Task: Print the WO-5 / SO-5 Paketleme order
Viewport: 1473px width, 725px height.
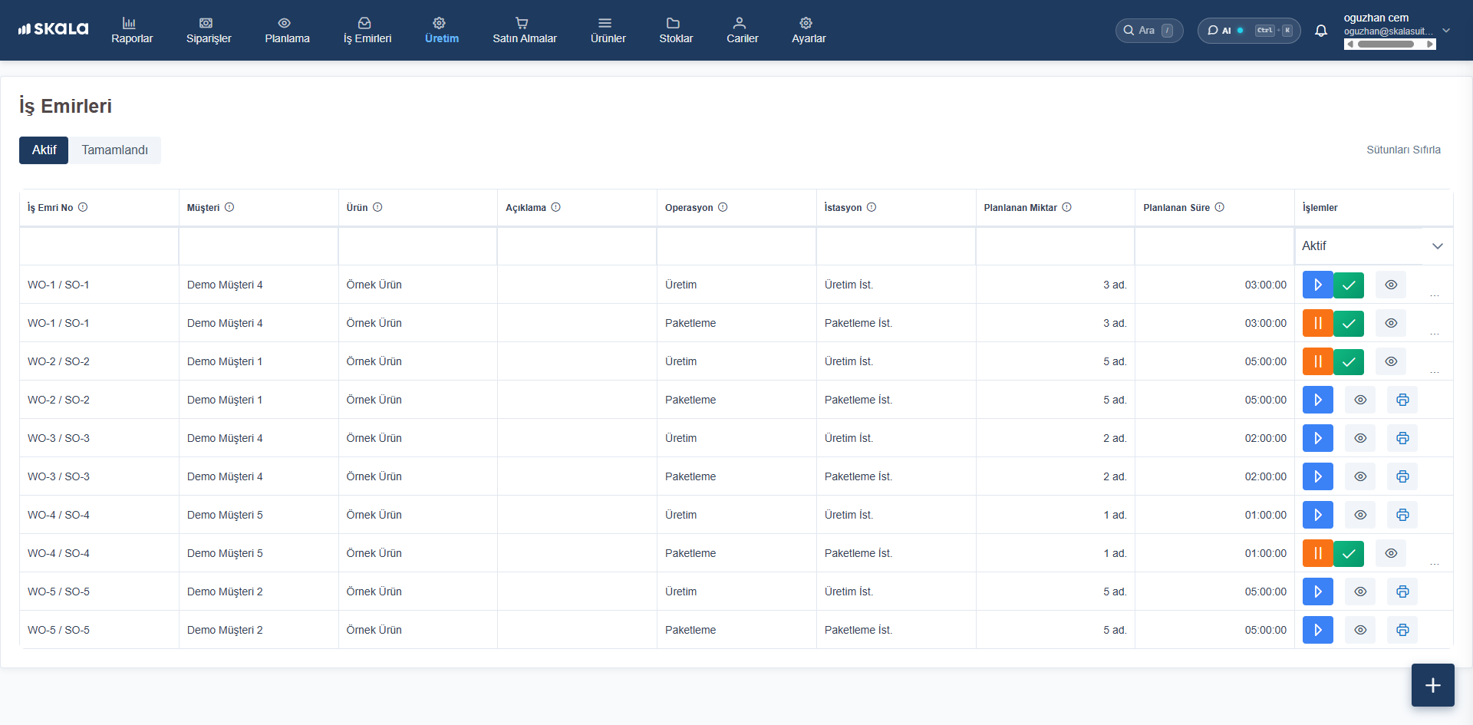Action: click(x=1402, y=630)
